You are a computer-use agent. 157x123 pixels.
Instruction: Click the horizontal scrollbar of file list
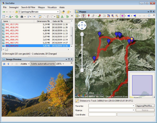point(36,49)
